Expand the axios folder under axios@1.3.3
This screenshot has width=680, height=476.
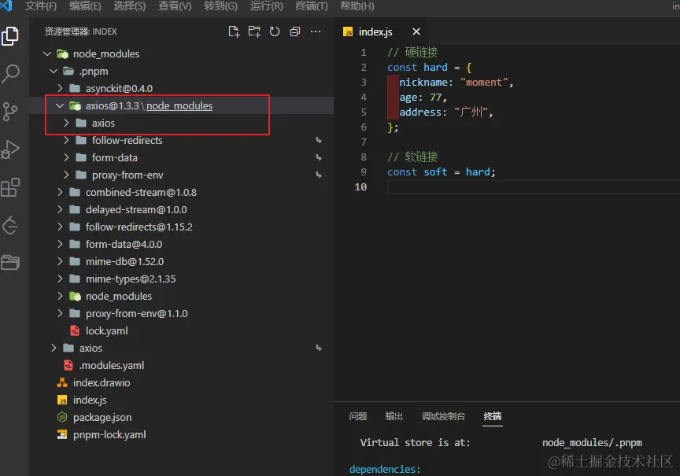click(66, 123)
